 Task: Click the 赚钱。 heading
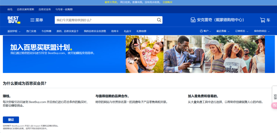click(x=7, y=96)
